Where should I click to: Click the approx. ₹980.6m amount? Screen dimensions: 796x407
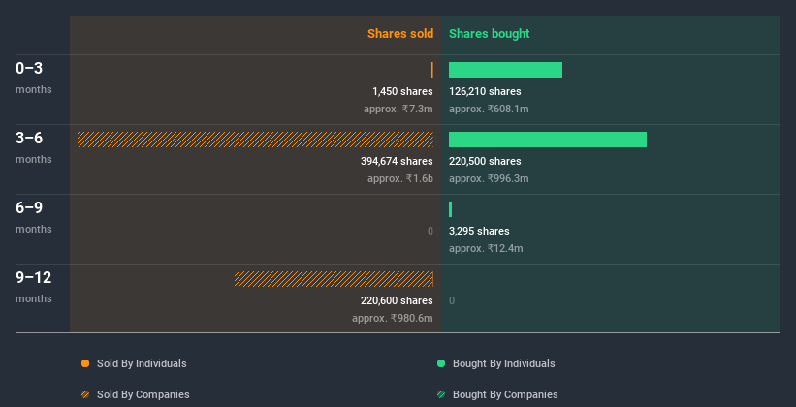[x=393, y=318]
